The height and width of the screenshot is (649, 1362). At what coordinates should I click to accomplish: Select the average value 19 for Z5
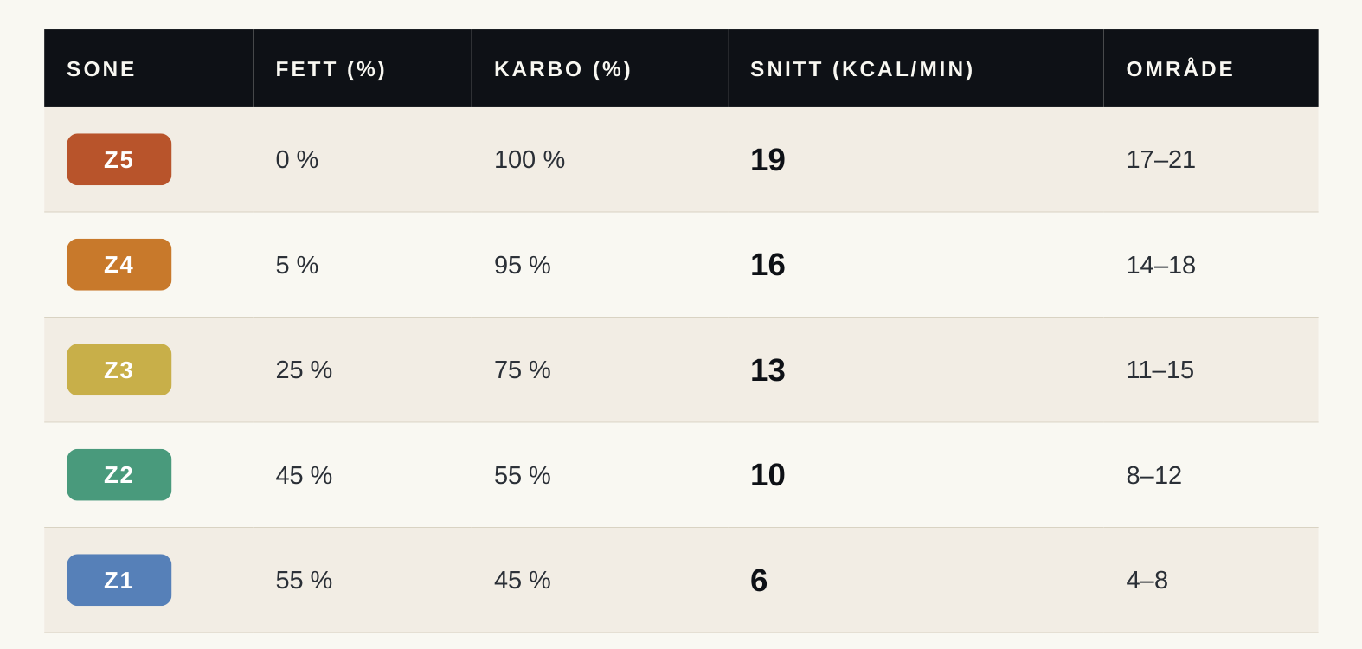coord(768,160)
